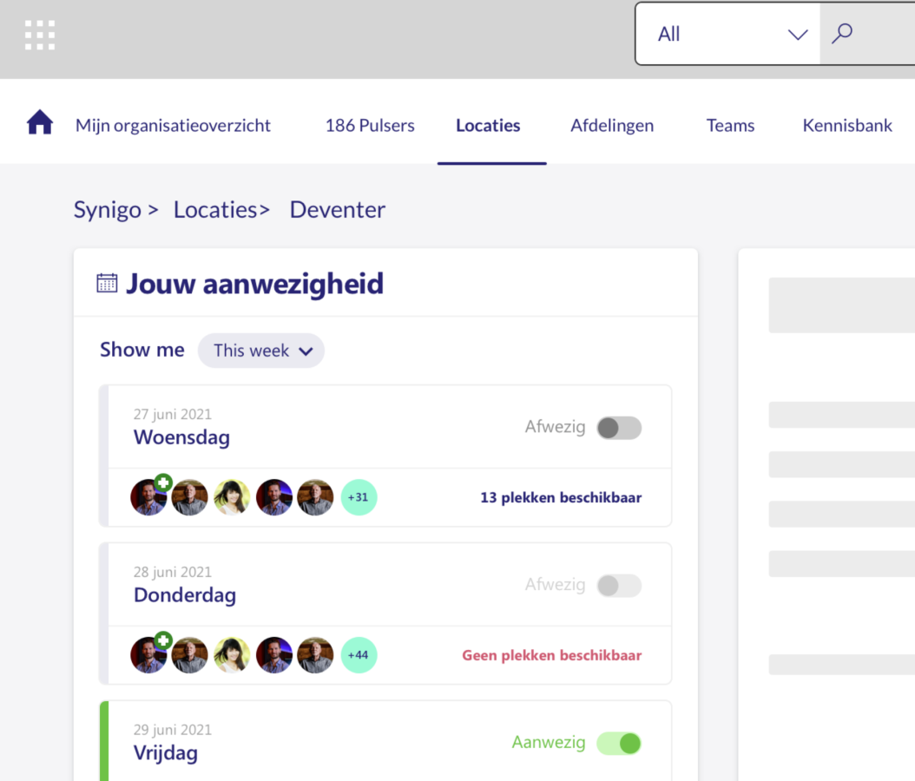Open the Kennisbank tab
The height and width of the screenshot is (781, 915).
coord(847,126)
